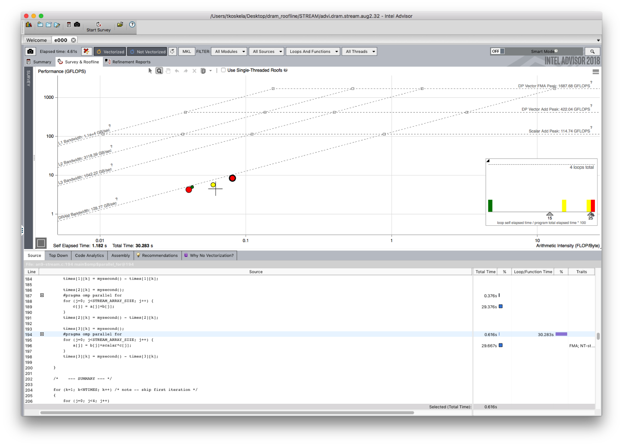Screen dimensions: 623x446
Task: Click the red bar in the loops histogram
Action: [x=593, y=206]
